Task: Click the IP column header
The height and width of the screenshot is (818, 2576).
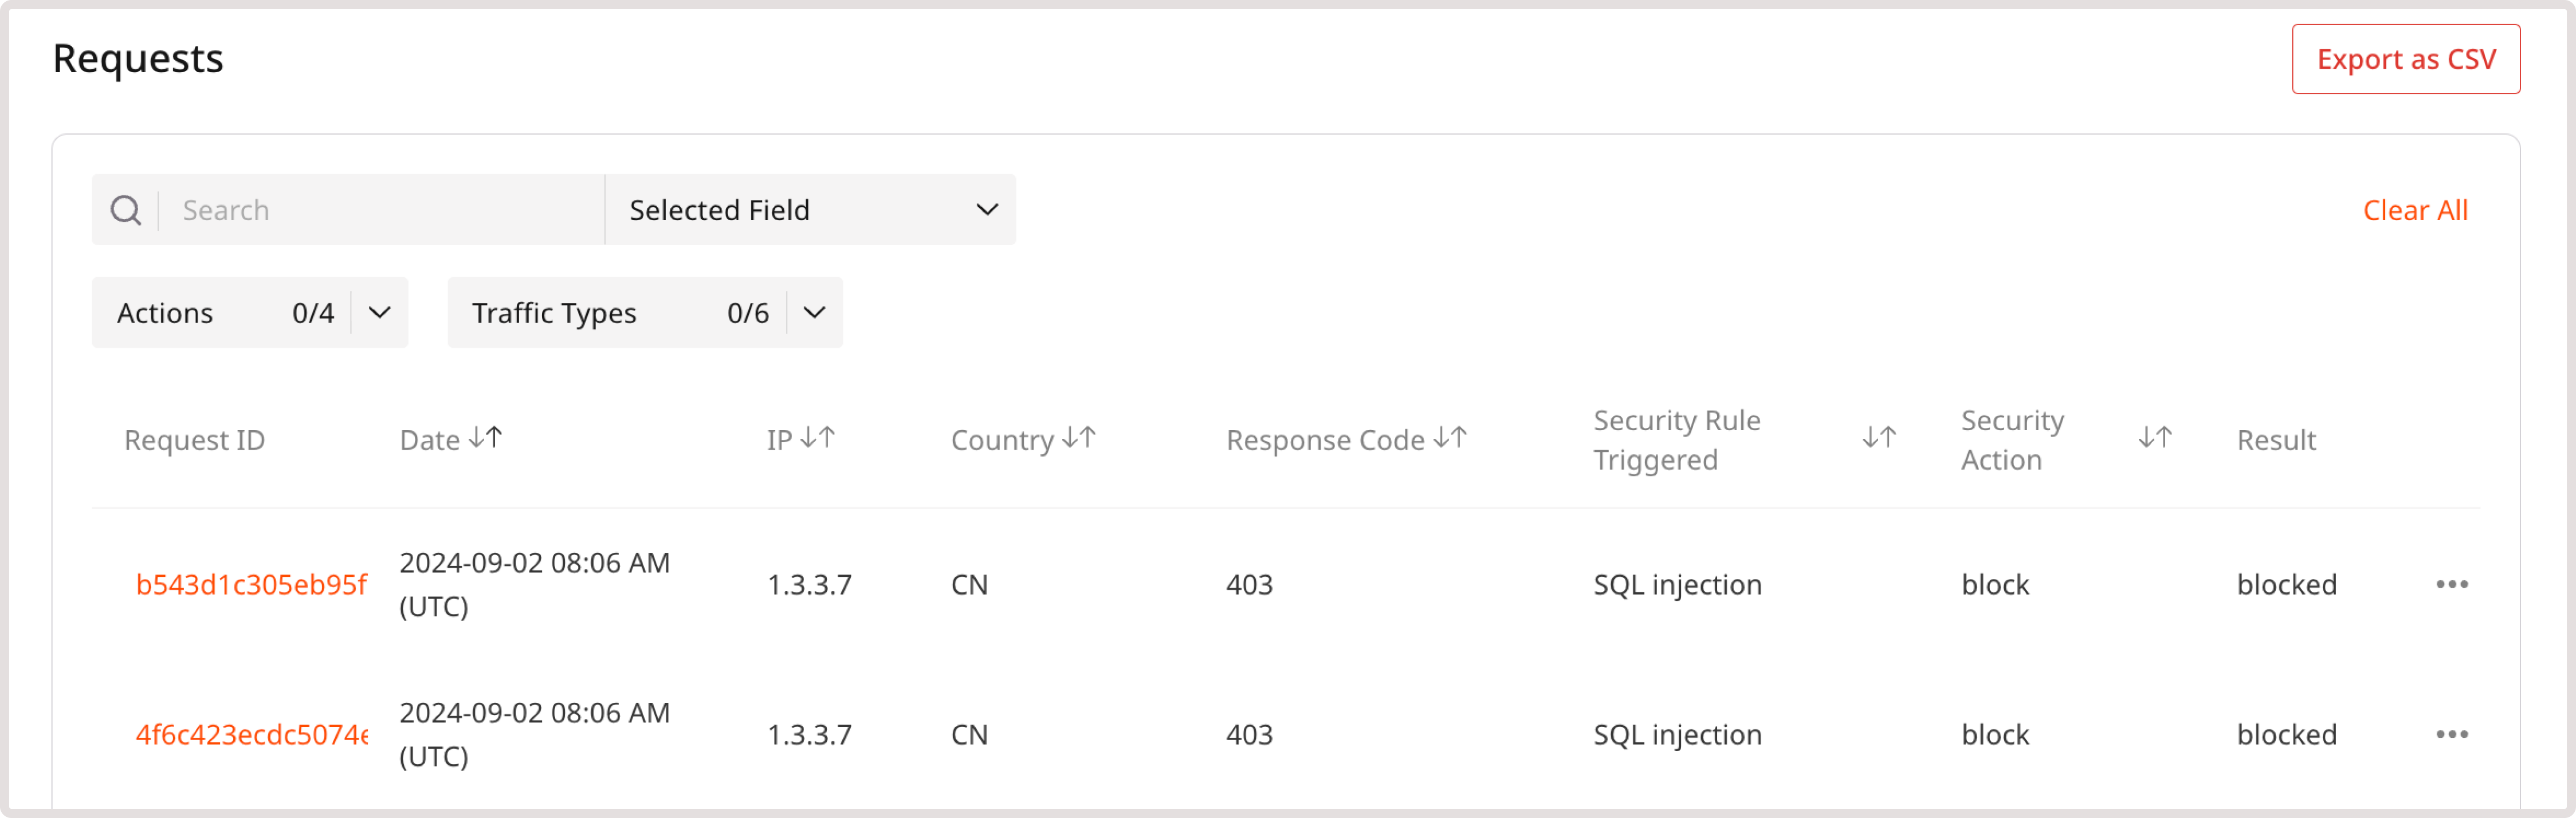Action: point(779,439)
